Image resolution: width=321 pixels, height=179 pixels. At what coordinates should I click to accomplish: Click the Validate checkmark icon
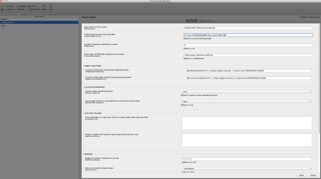44,6
